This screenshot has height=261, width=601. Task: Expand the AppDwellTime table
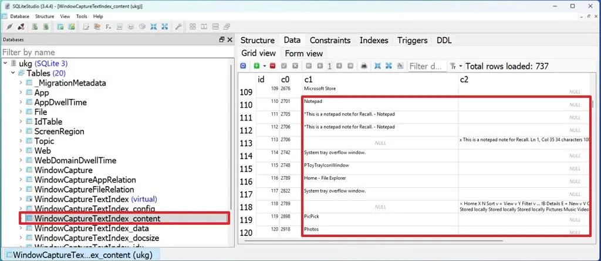pos(21,102)
